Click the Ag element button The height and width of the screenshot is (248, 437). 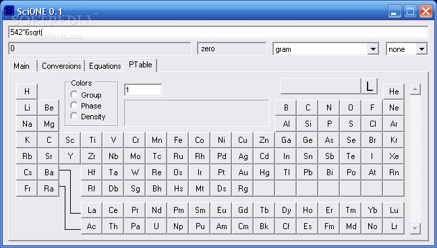point(243,156)
